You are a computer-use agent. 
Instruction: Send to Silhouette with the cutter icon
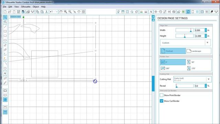[x=33, y=12]
